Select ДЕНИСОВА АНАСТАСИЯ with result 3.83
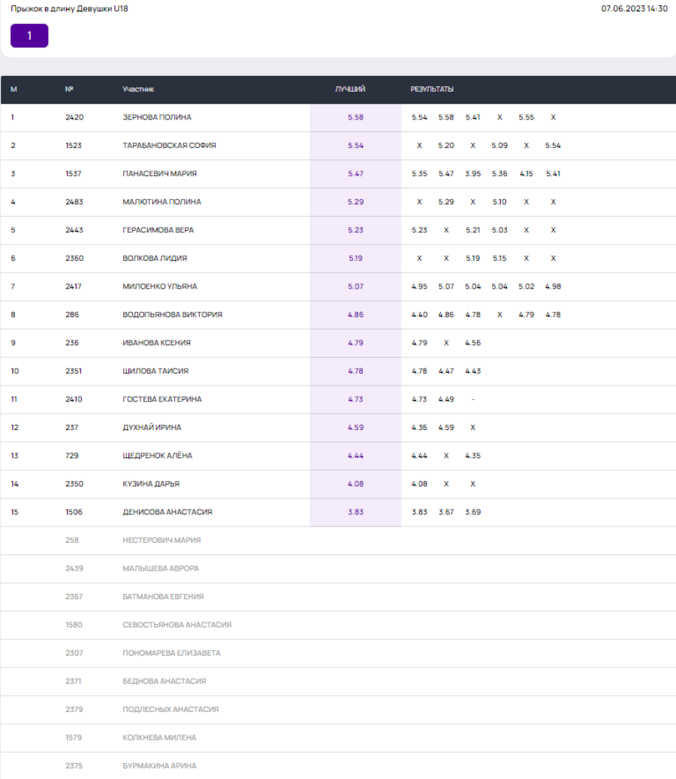This screenshot has height=779, width=676. (167, 512)
